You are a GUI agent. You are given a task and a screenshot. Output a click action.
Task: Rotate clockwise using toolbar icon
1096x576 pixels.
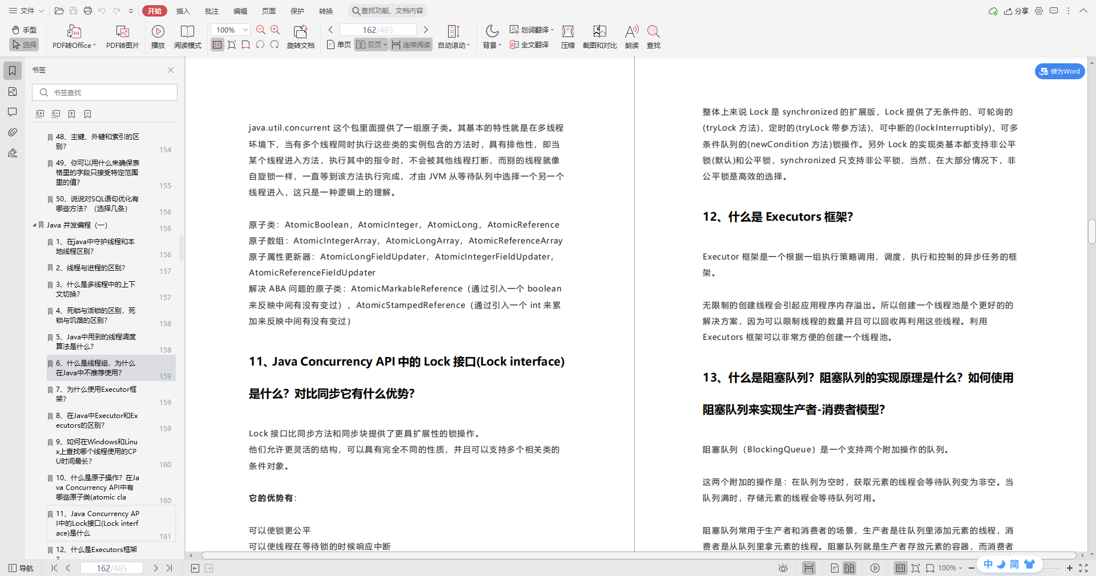click(275, 44)
